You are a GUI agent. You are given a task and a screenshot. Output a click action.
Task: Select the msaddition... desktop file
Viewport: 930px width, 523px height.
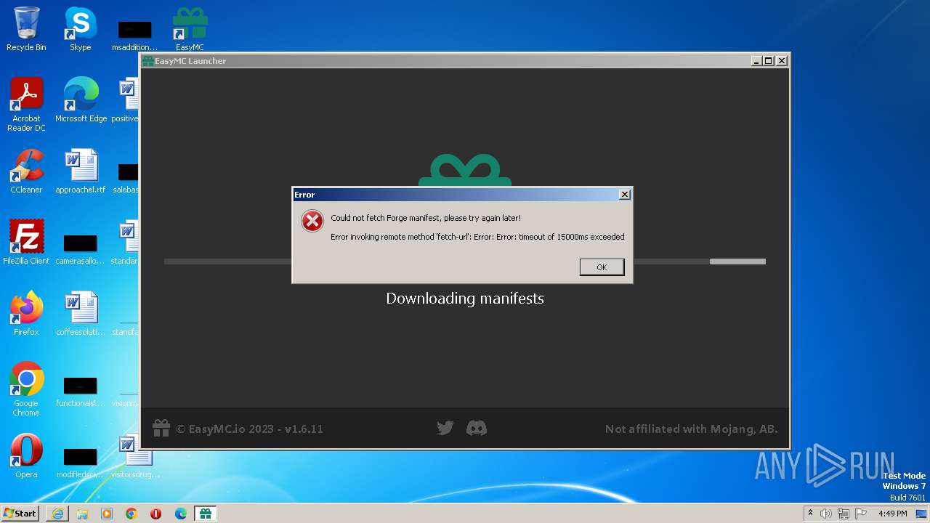pos(134,35)
